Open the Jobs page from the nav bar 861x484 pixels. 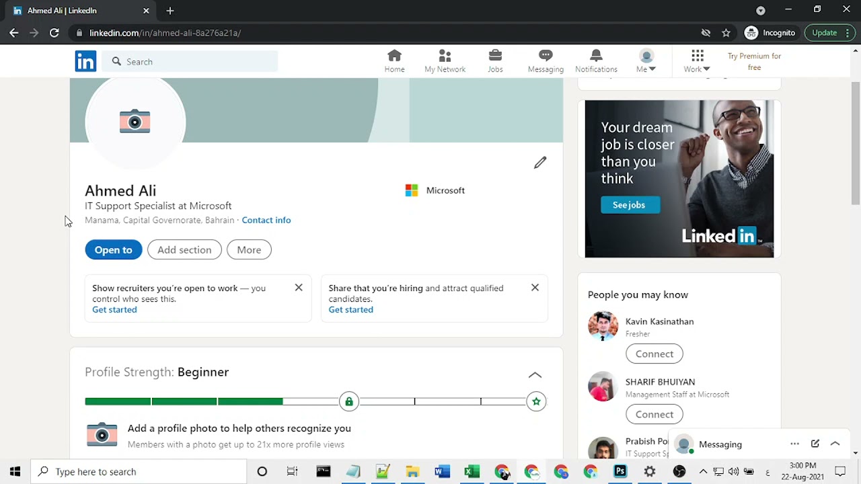[x=495, y=61]
